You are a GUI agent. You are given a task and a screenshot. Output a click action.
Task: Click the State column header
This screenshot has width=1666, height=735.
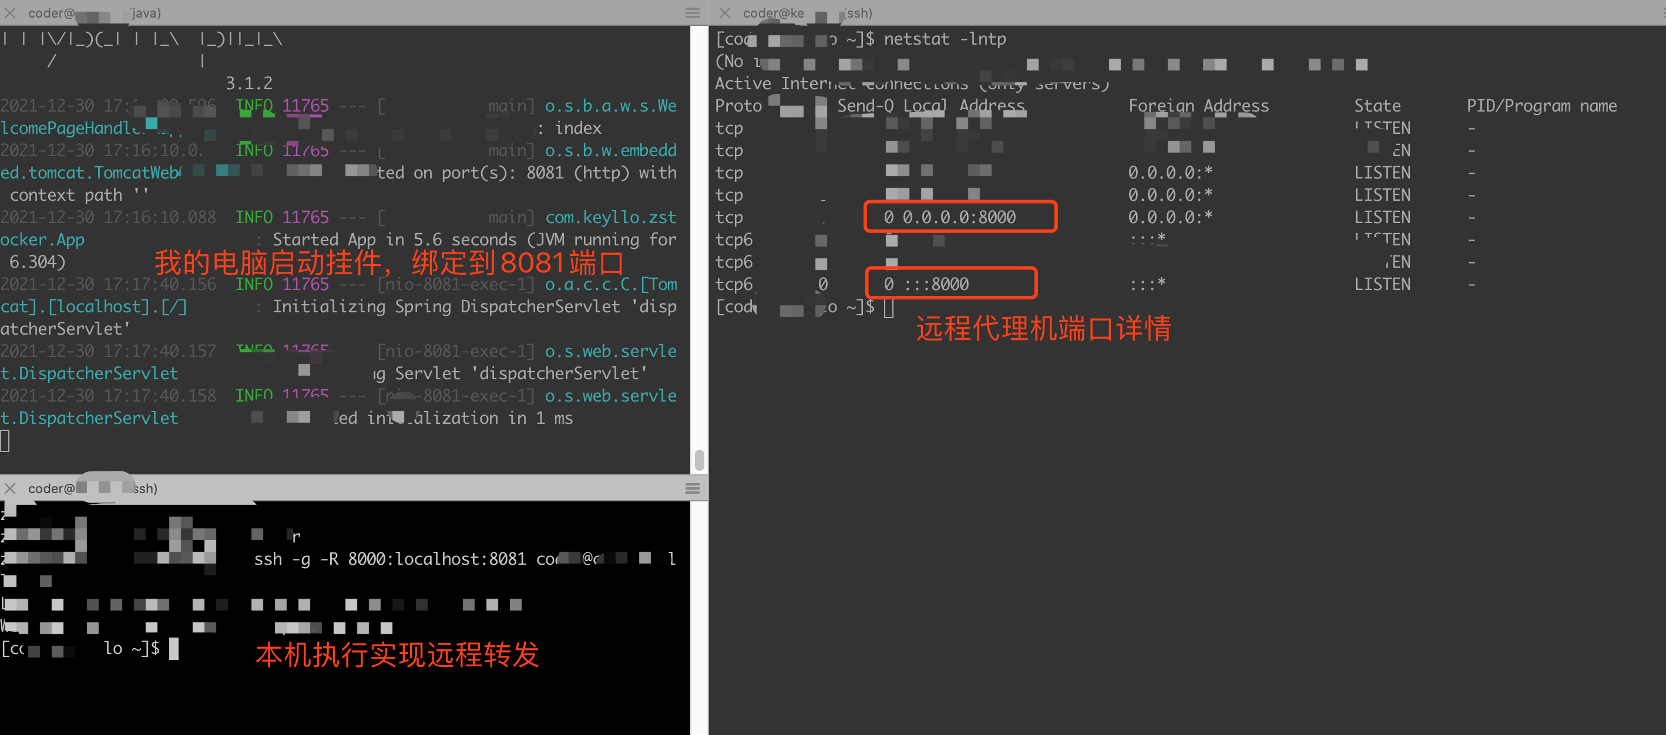1377,106
